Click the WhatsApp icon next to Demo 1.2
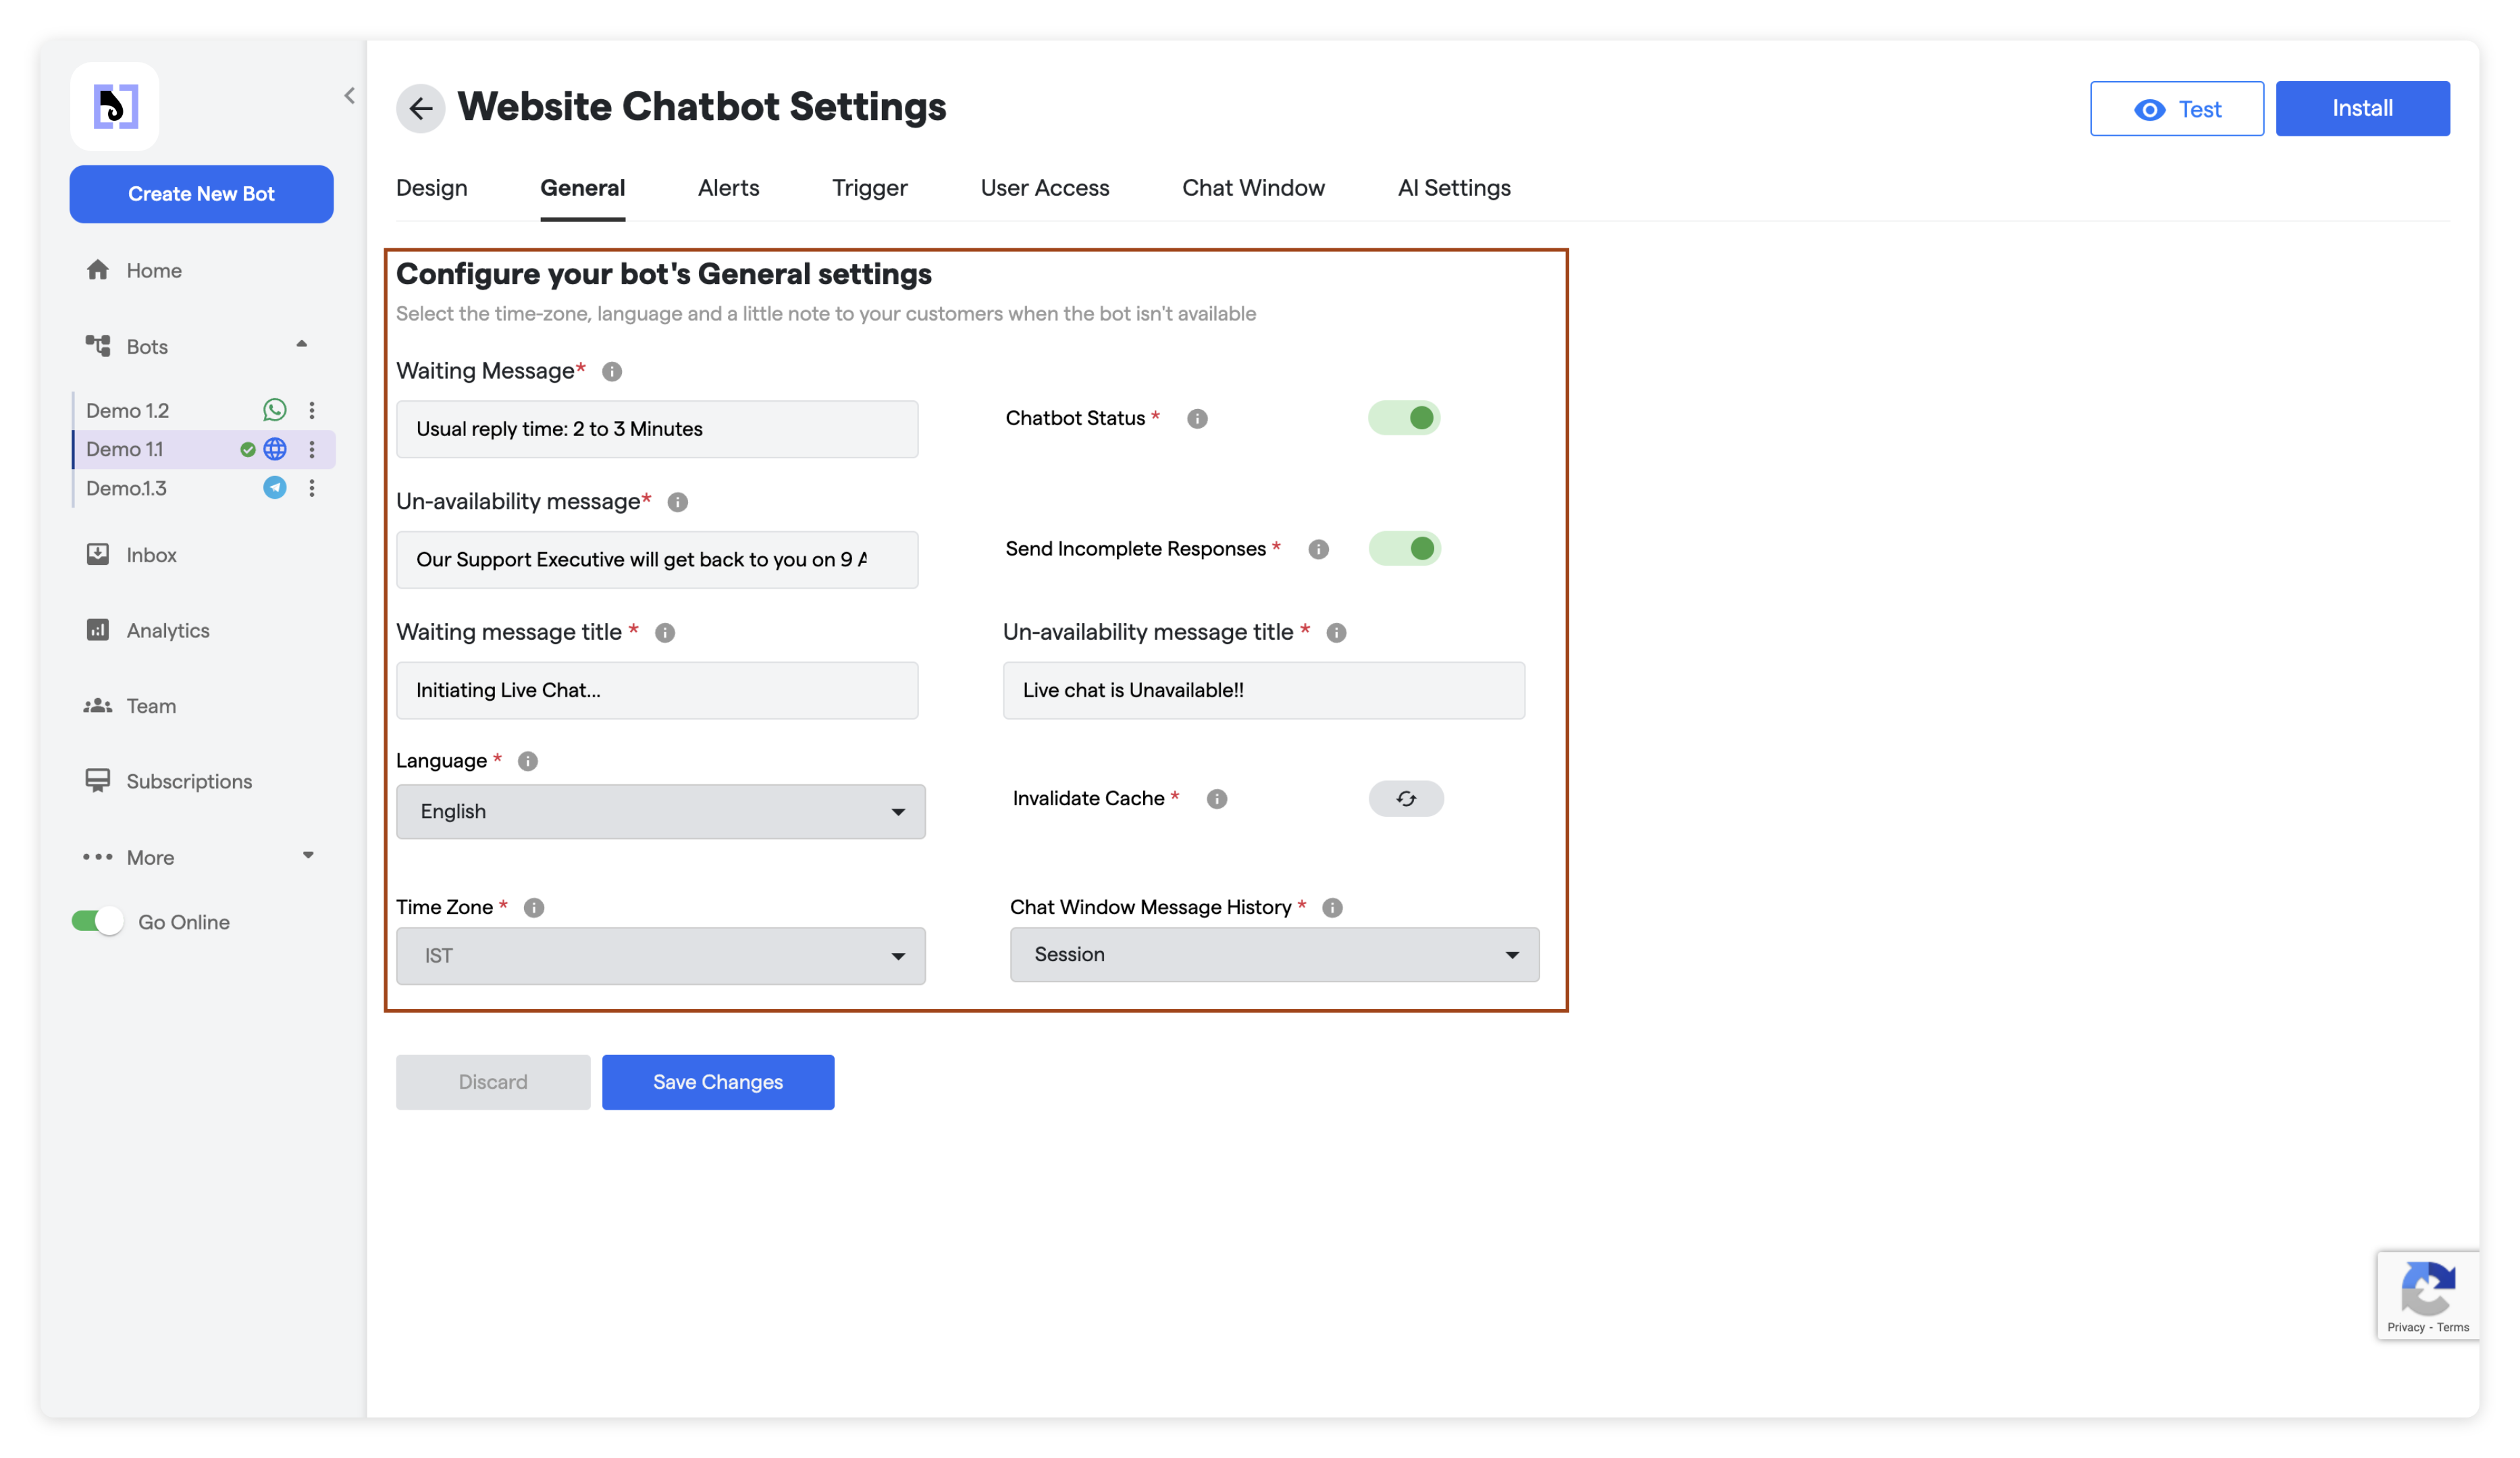Screen dimensions: 2520x1458 [x=274, y=410]
